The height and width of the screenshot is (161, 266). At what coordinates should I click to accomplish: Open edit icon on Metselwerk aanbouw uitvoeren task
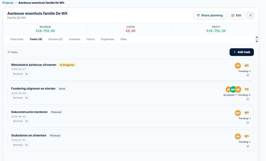[x=248, y=75]
